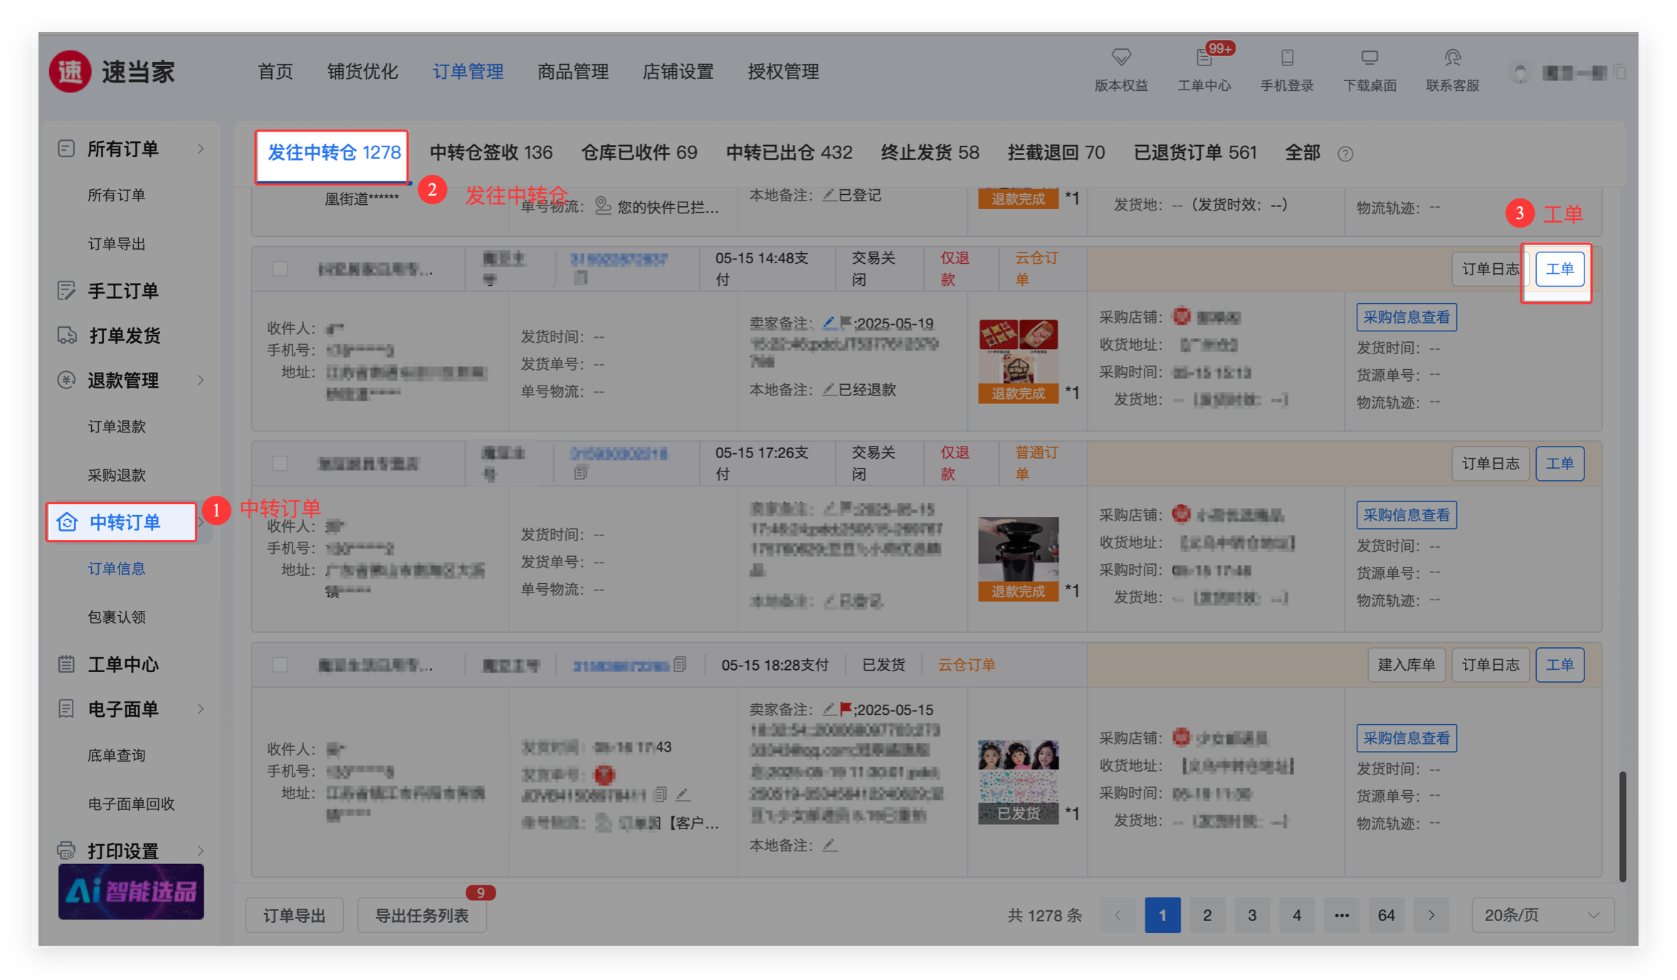Viewport: 1677px width, 980px height.
Task: Switch to the 中转仓签收 136 tab
Action: click(490, 153)
